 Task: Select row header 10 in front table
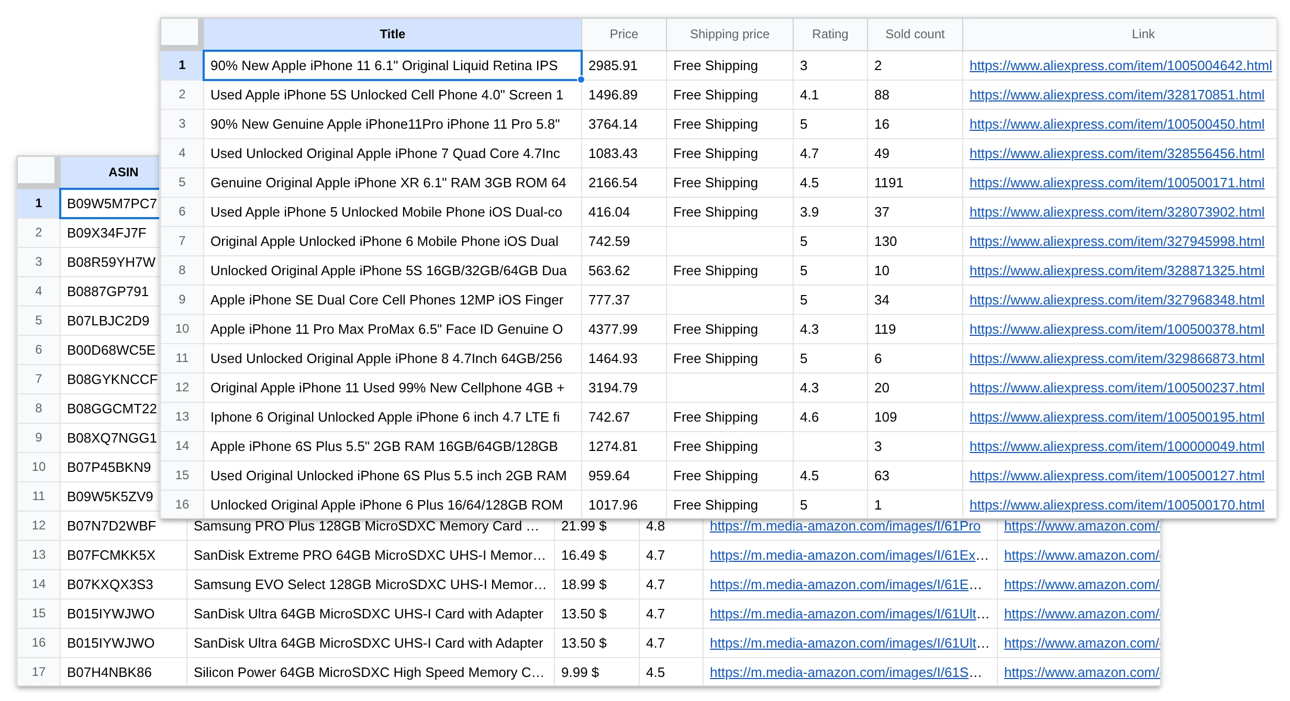(182, 329)
